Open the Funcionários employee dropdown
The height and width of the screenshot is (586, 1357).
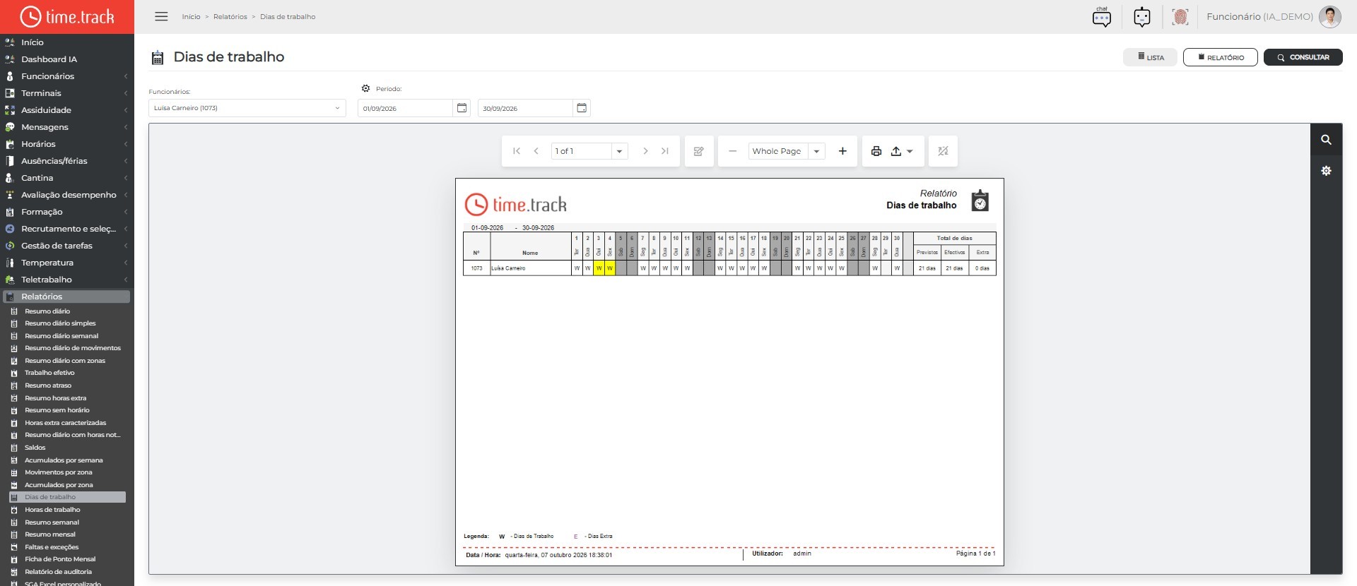(x=247, y=108)
